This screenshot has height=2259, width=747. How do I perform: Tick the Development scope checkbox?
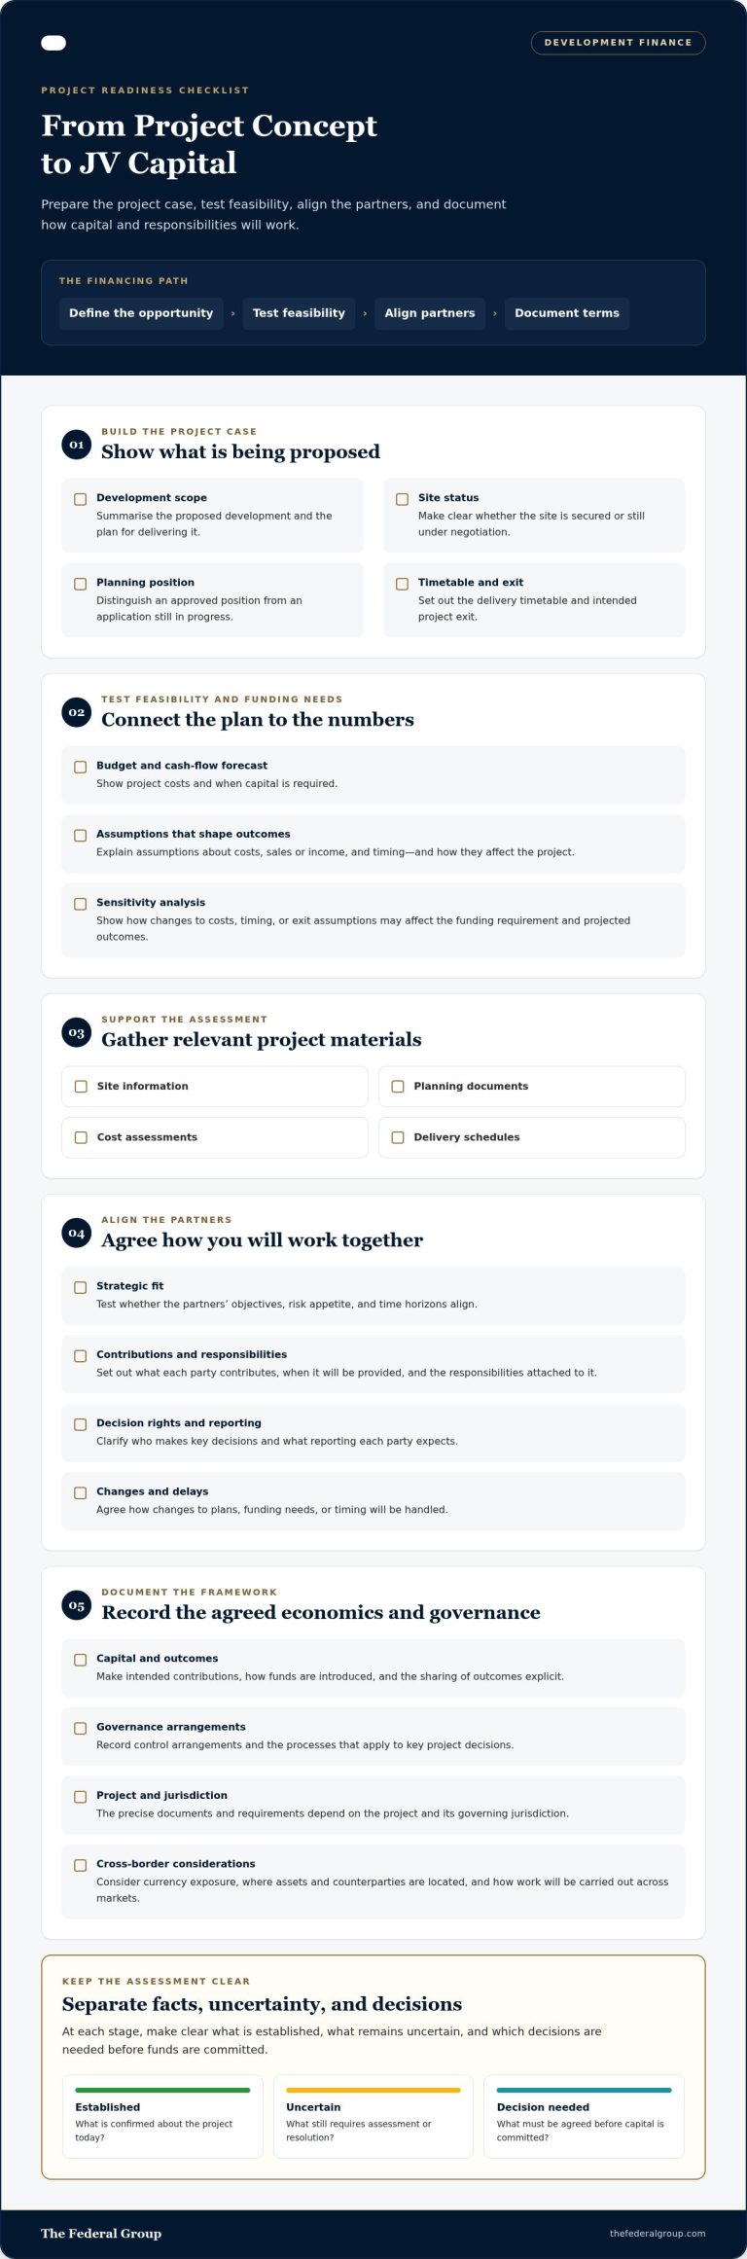click(81, 499)
